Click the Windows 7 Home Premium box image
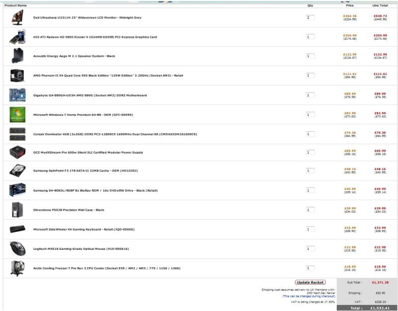Screen dimensions: 398x311 [17, 115]
